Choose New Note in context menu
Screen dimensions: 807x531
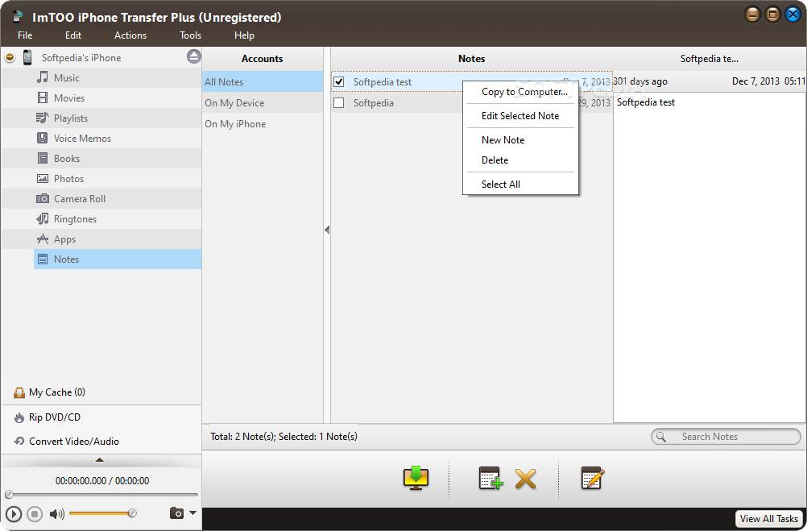tap(521, 140)
